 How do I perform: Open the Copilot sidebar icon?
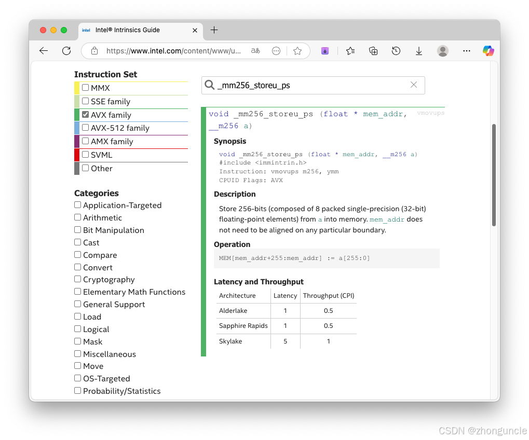(487, 51)
